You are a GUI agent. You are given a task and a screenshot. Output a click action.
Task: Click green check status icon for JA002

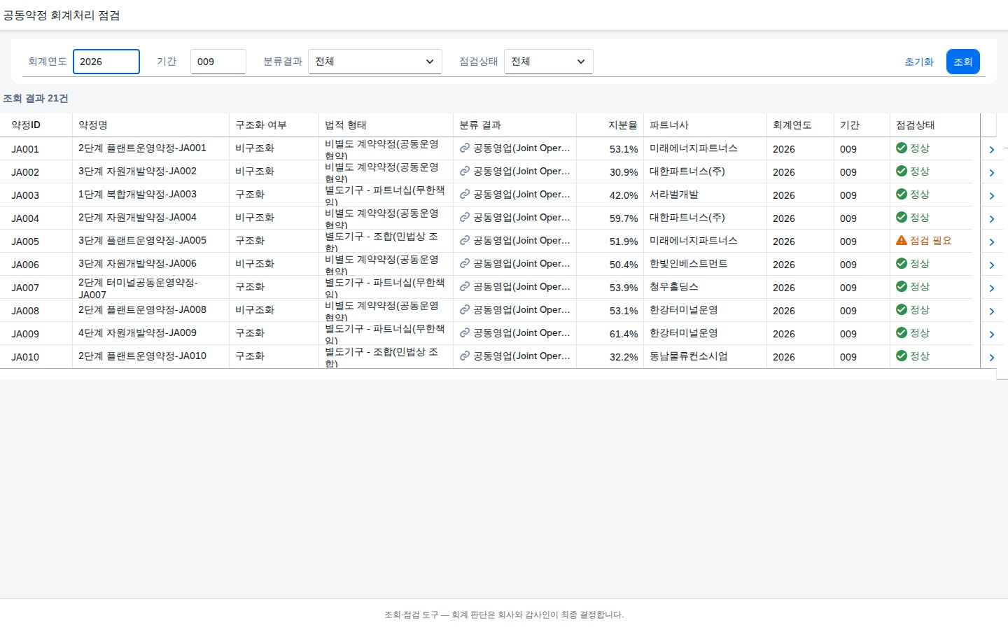tap(902, 171)
